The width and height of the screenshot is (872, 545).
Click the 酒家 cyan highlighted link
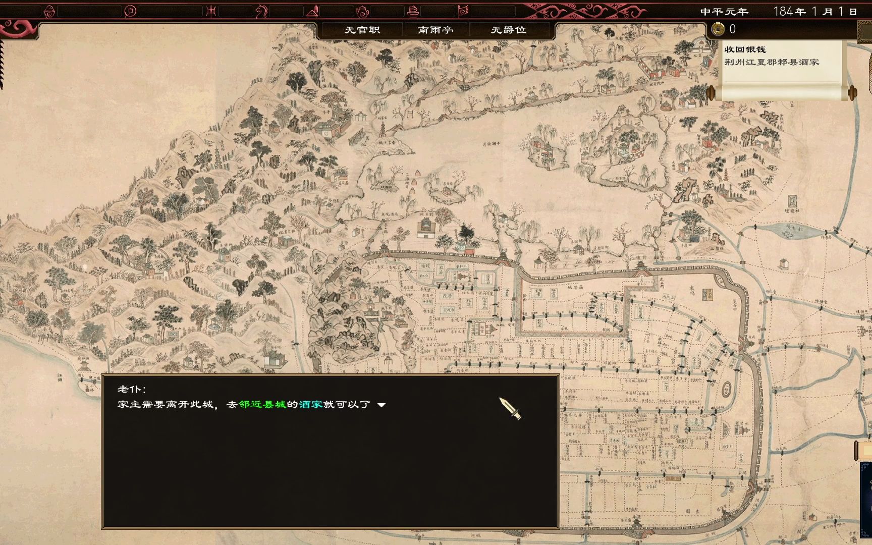pyautogui.click(x=311, y=404)
